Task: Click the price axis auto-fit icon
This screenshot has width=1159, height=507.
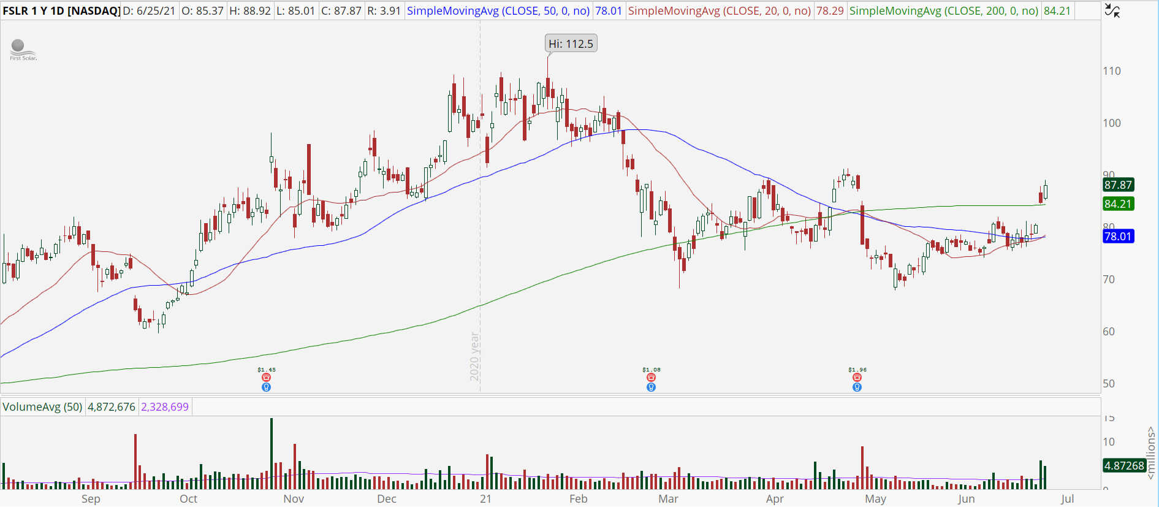Action: coord(1112,10)
